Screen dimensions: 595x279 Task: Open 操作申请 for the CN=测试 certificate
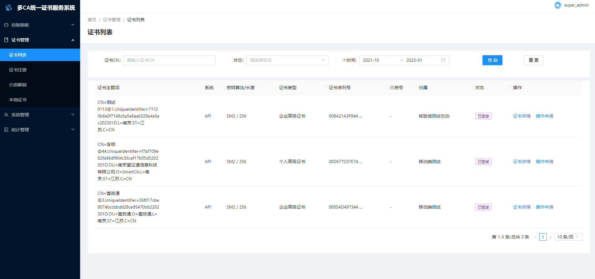[x=545, y=116]
